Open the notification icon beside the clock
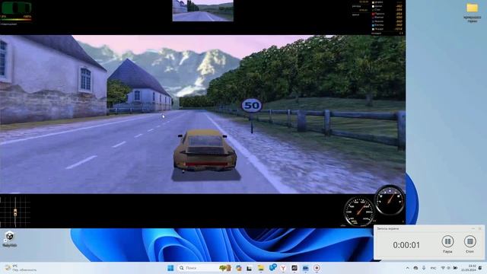The height and width of the screenshot is (274, 487). coord(480,268)
